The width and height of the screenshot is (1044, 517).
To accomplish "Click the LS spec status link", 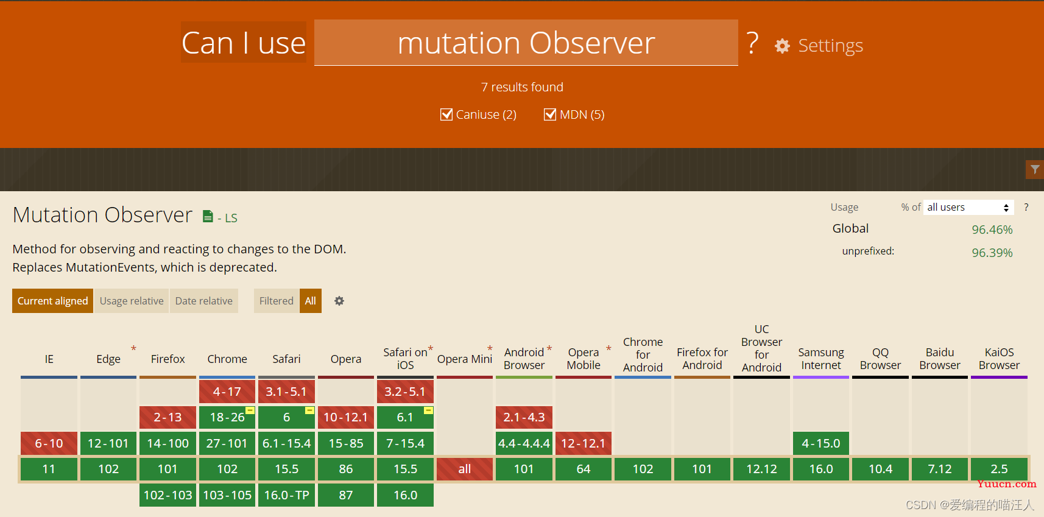I will tap(231, 218).
